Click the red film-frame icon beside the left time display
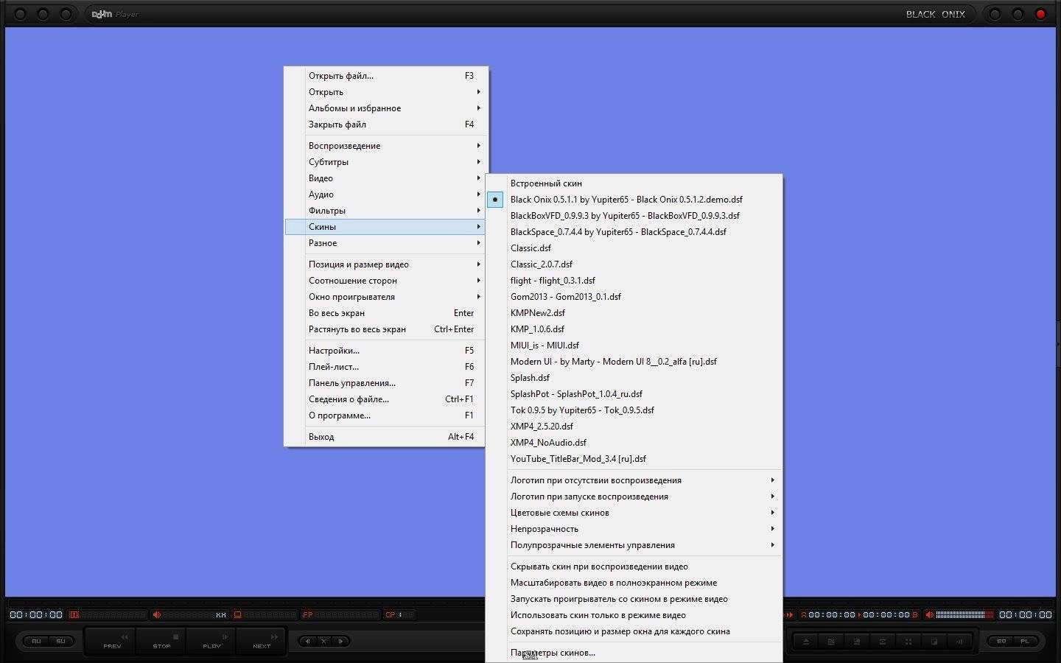Screen dimensions: 1061x663 pyautogui.click(x=74, y=615)
